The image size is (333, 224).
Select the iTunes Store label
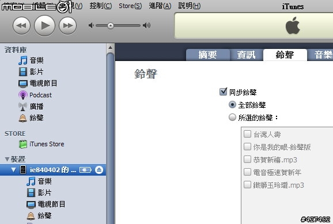tap(47, 144)
